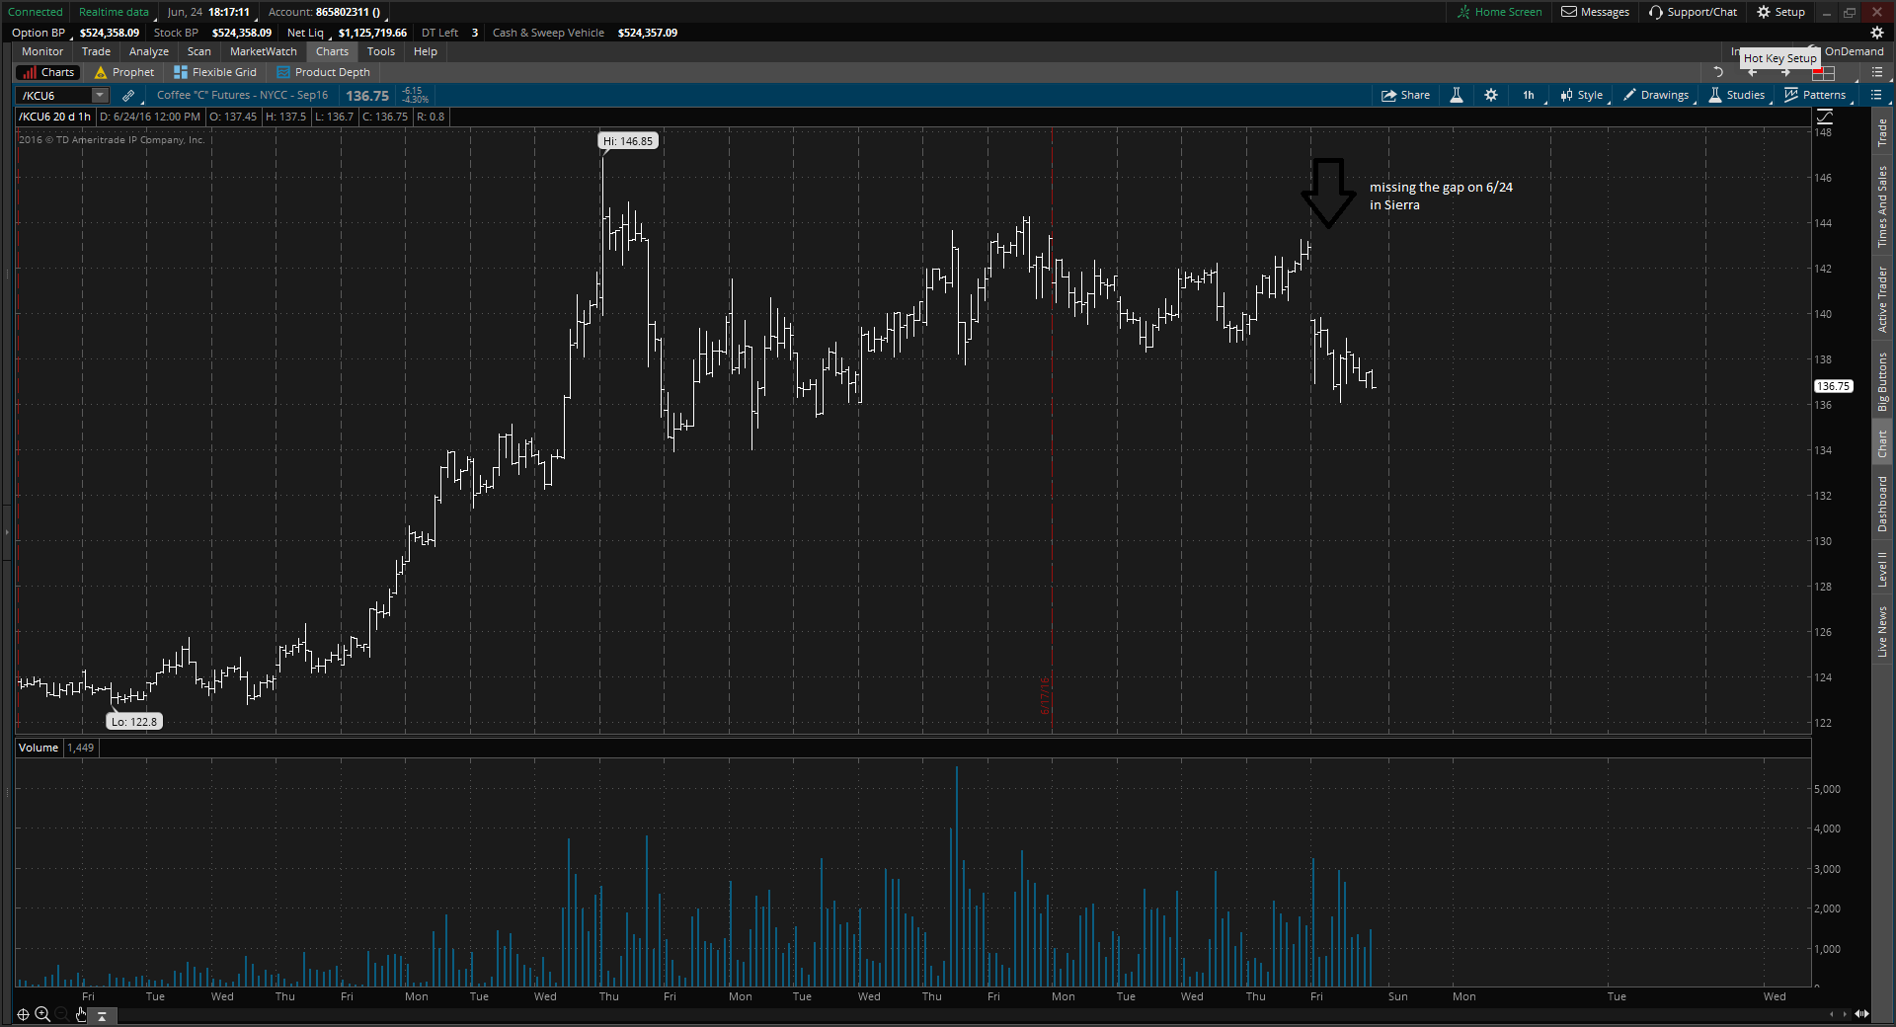
Task: Open Times And Sales side panel
Action: 1883,206
